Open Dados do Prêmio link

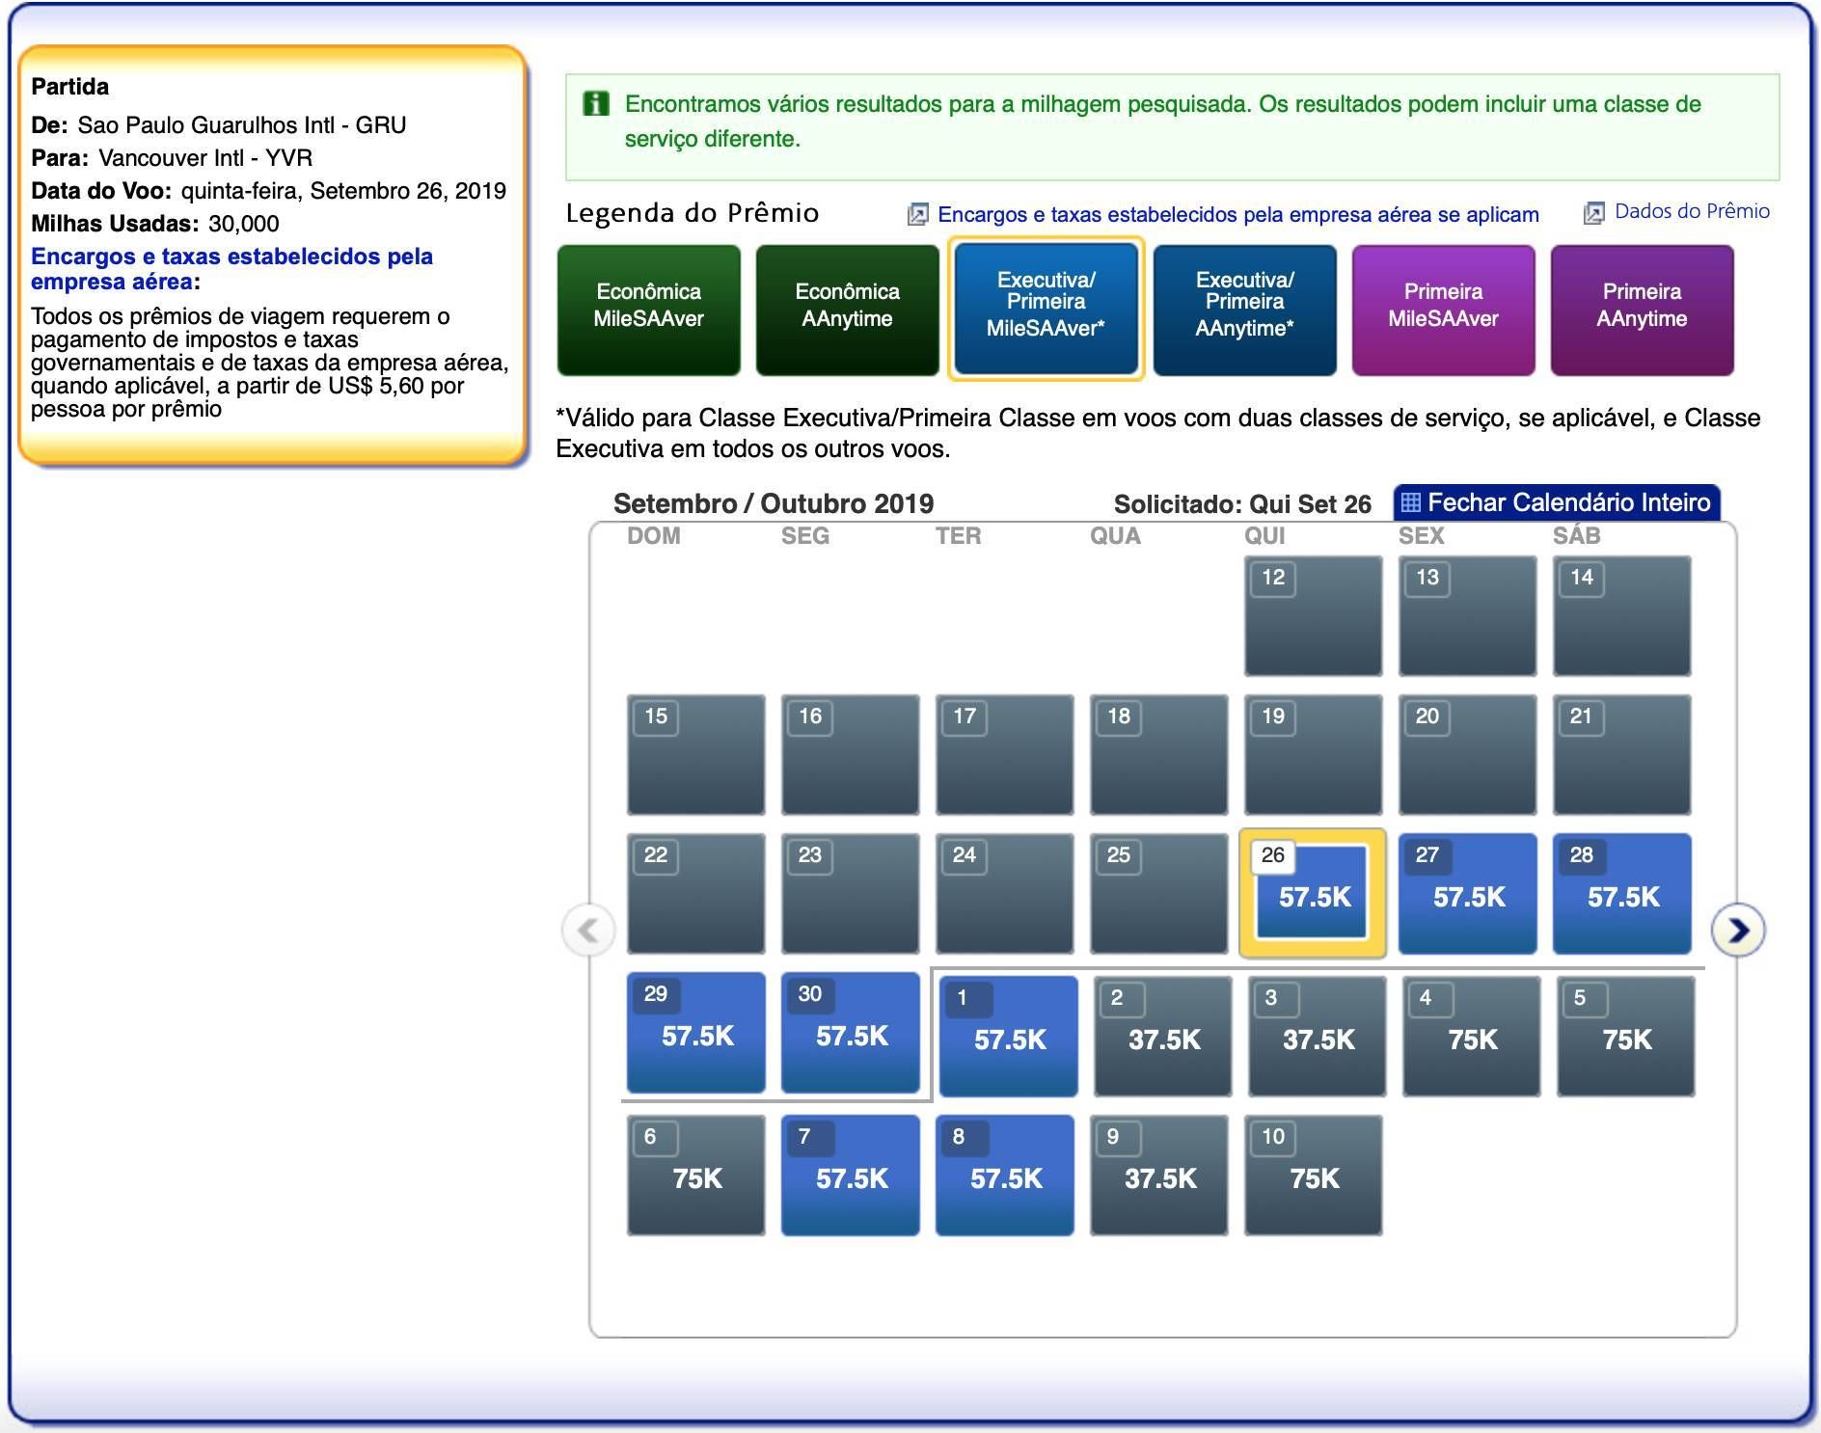[1692, 211]
